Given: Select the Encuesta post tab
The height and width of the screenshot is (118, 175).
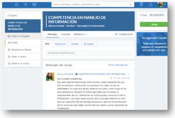Looking at the screenshot, I should coord(89,44).
